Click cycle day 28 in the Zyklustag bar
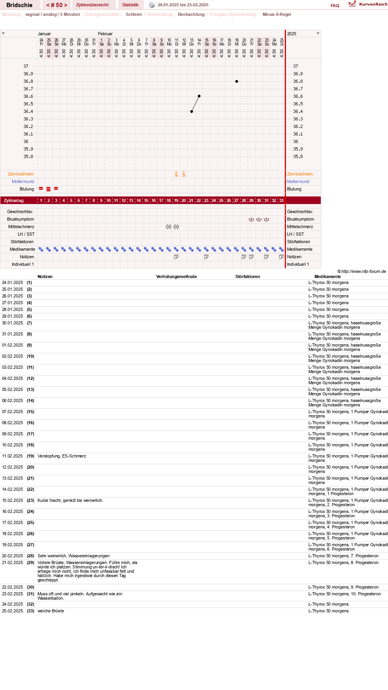The height and width of the screenshot is (690, 388). [244, 200]
